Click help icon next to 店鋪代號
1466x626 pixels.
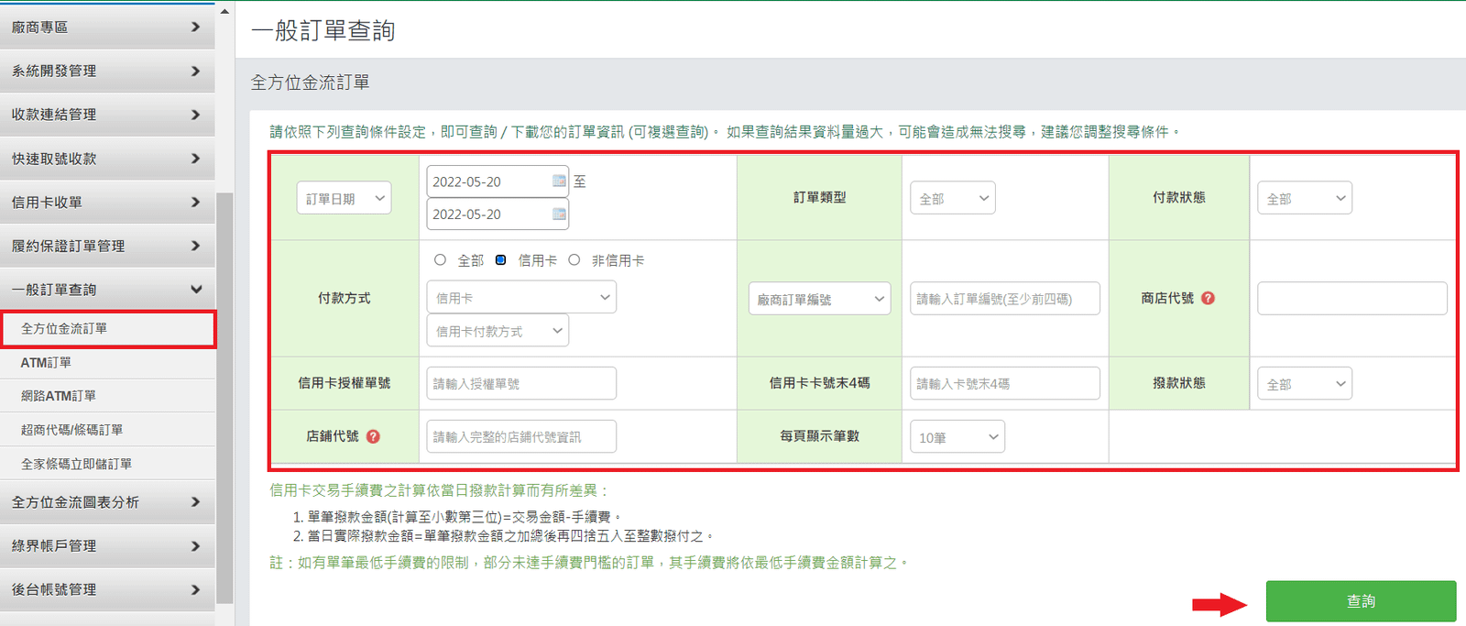click(x=373, y=436)
